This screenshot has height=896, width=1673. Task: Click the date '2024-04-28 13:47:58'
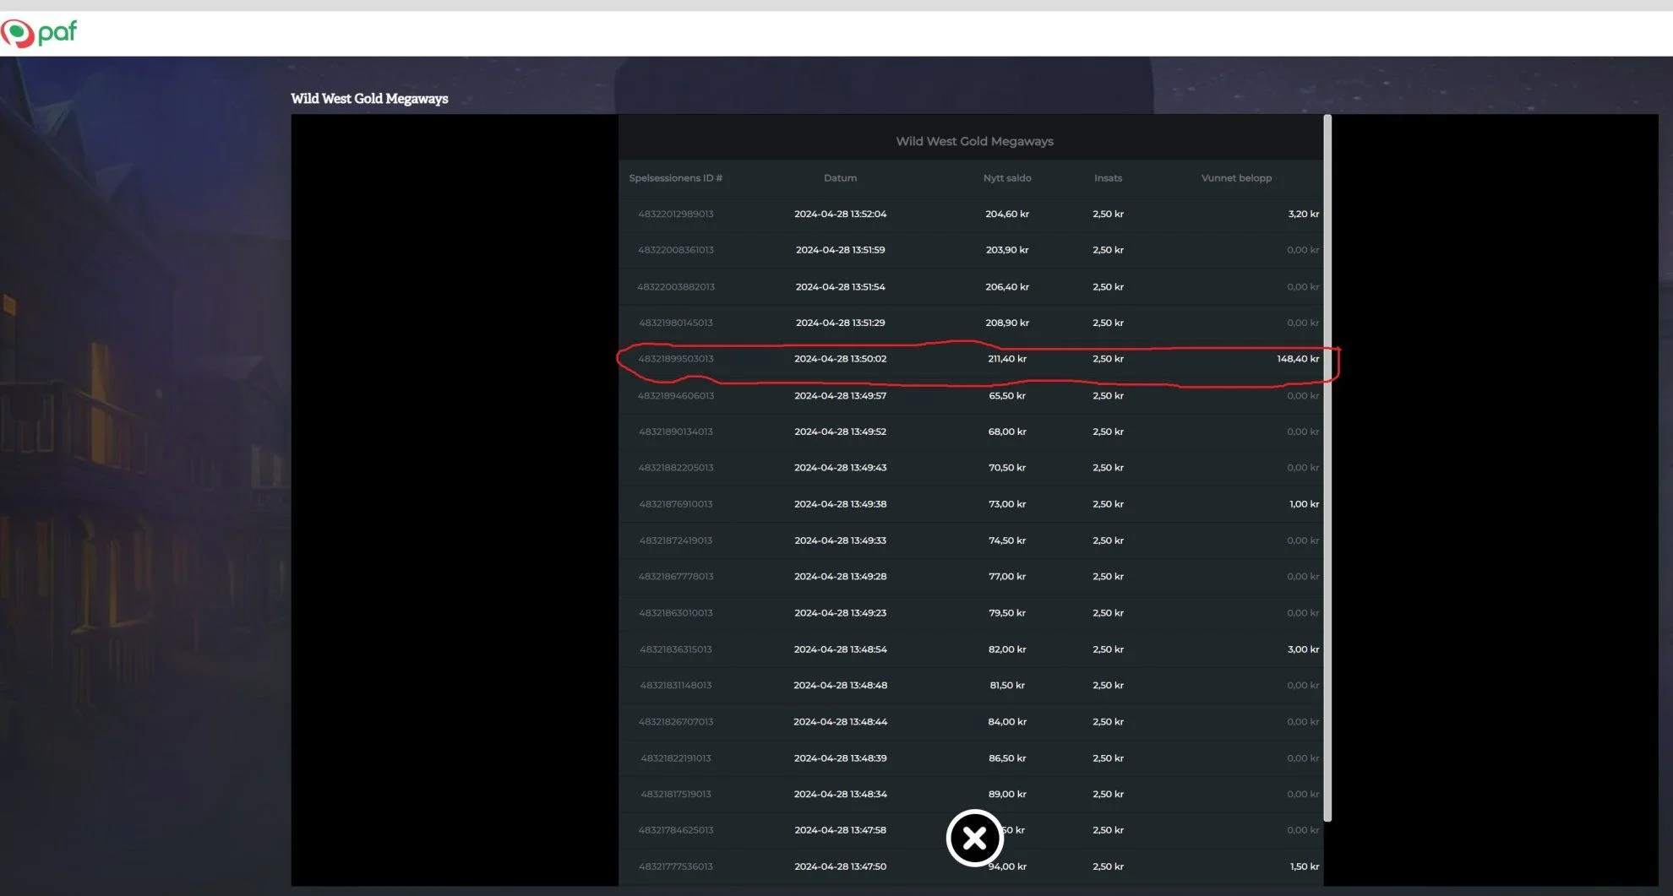(841, 830)
